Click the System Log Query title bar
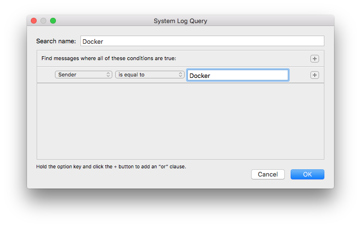Viewport: 361px width, 227px height. tap(180, 21)
